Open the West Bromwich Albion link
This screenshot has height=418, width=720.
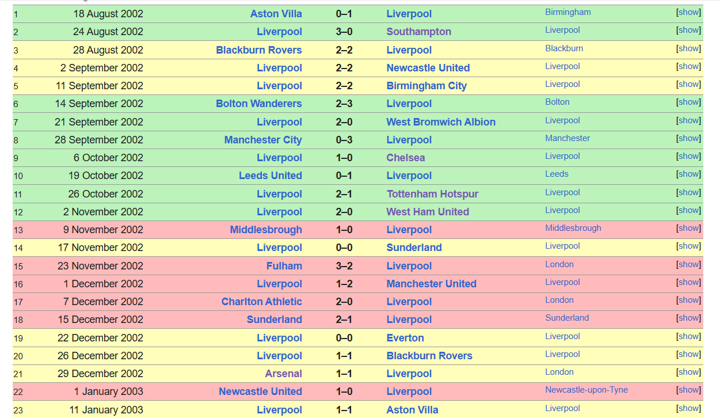(x=441, y=122)
